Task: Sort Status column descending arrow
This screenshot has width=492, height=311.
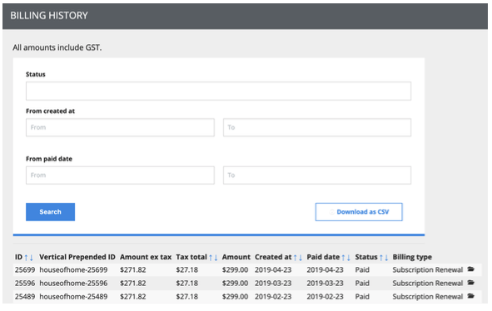Action: coord(386,258)
